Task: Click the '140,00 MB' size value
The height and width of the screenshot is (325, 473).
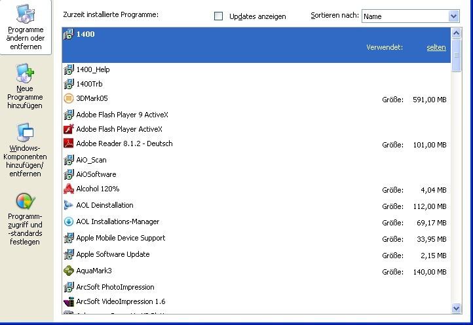Action: (430, 272)
